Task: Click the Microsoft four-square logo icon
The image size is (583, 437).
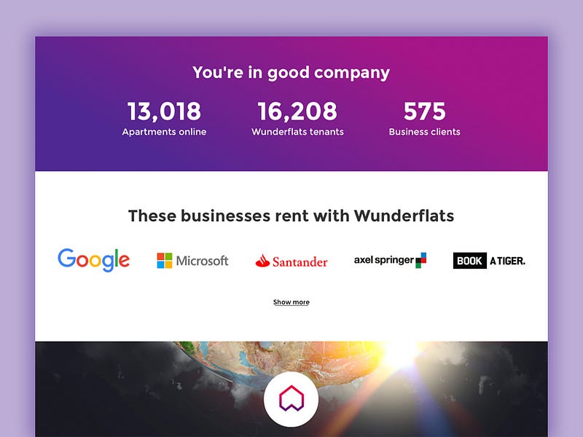Action: pos(165,261)
